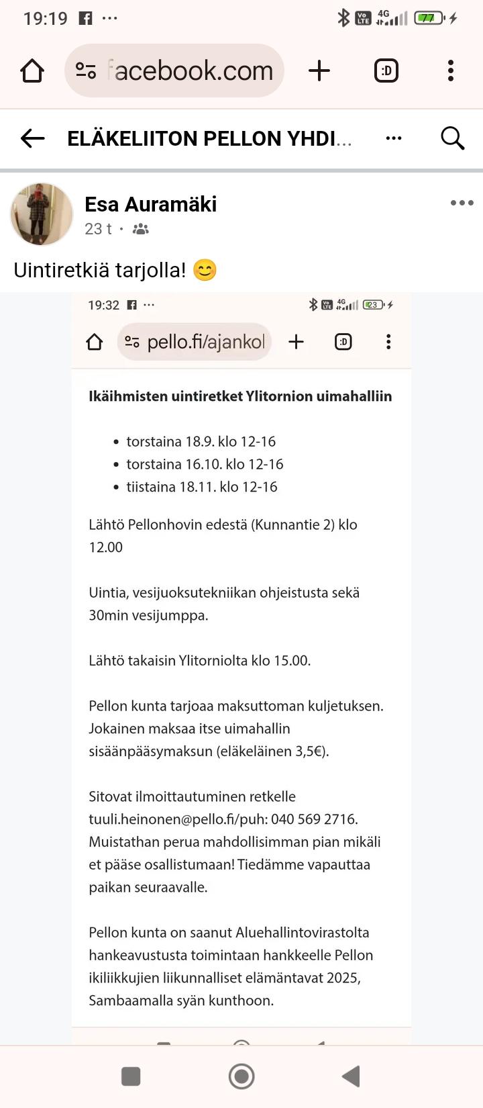This screenshot has width=483, height=1108.
Task: Open group options three-dot menu
Action: (x=394, y=138)
